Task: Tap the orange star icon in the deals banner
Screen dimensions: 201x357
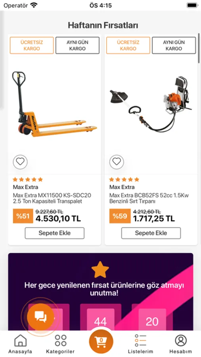Action: [x=100, y=270]
